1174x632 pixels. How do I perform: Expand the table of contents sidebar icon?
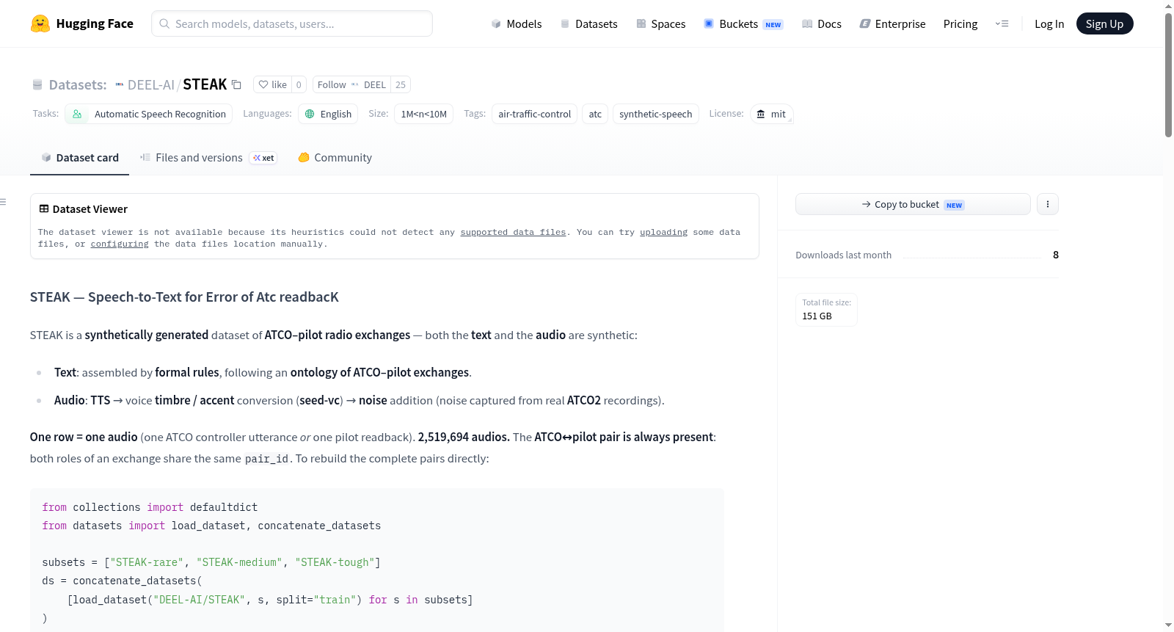(x=3, y=202)
